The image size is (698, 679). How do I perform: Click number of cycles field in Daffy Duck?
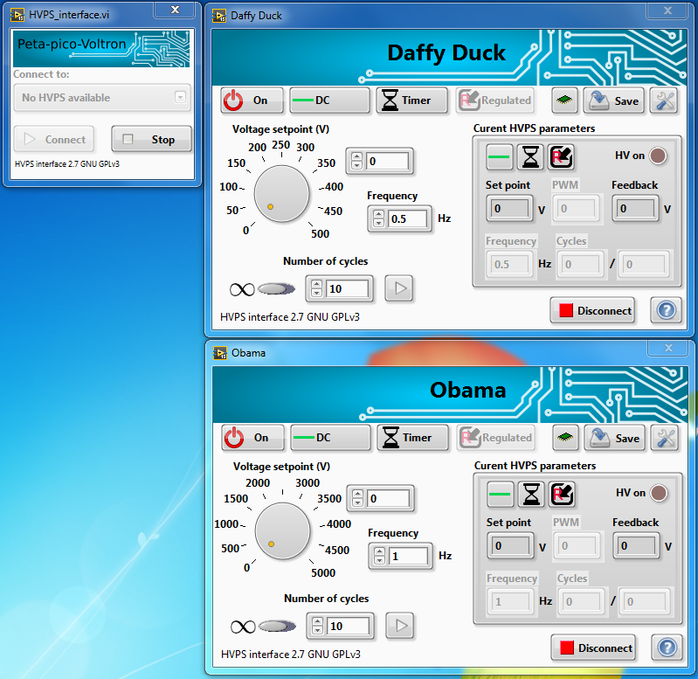point(347,289)
